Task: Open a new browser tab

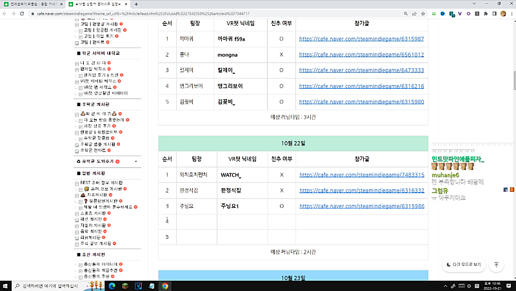Action: coord(136,4)
